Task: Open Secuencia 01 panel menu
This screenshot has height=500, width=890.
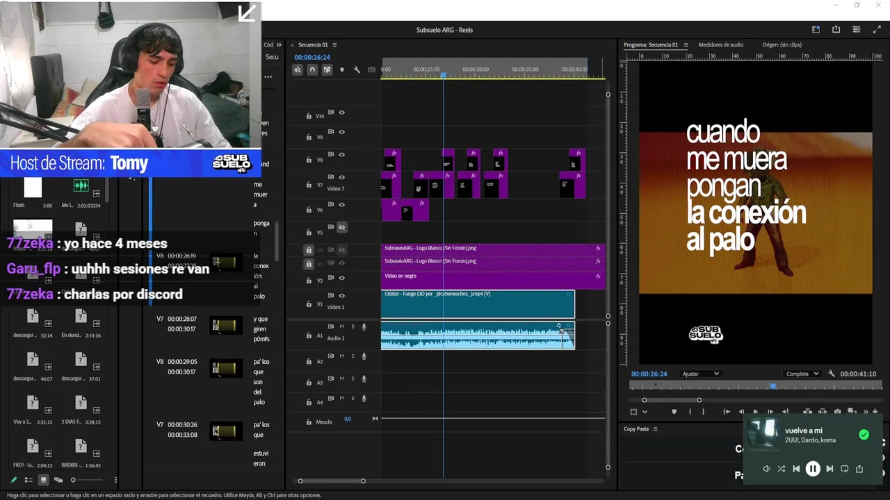Action: pos(335,44)
